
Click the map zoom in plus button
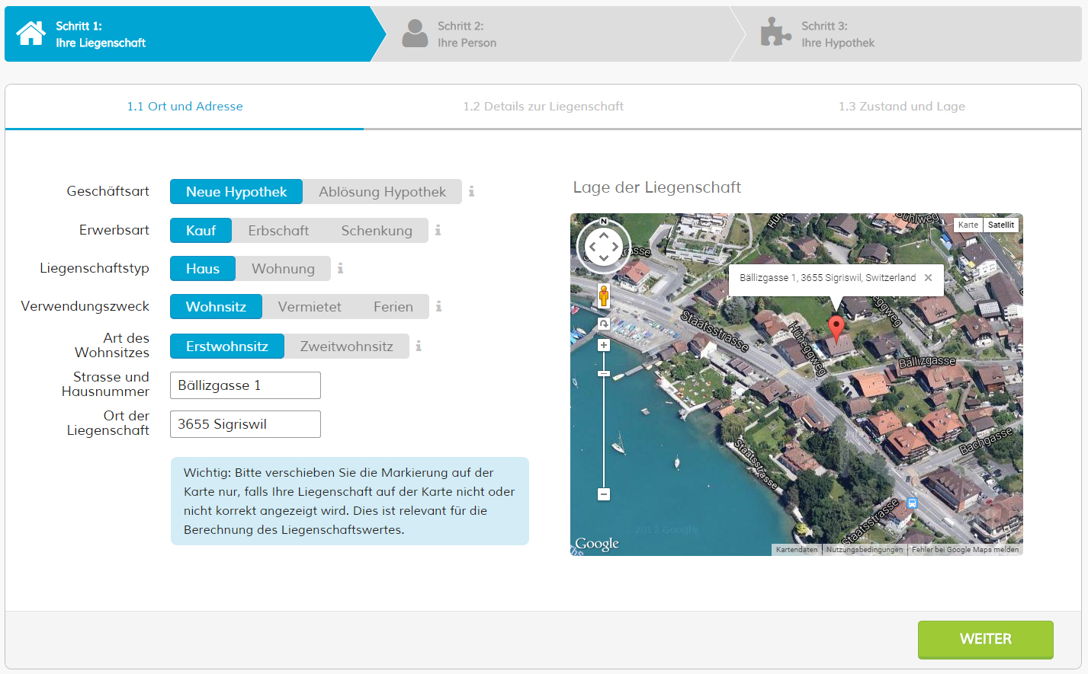click(x=604, y=345)
